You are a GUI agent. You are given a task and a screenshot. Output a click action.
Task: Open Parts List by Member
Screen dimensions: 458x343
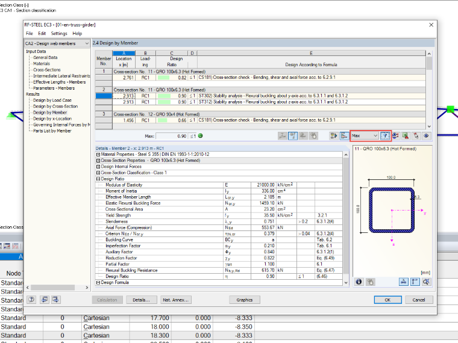52,131
